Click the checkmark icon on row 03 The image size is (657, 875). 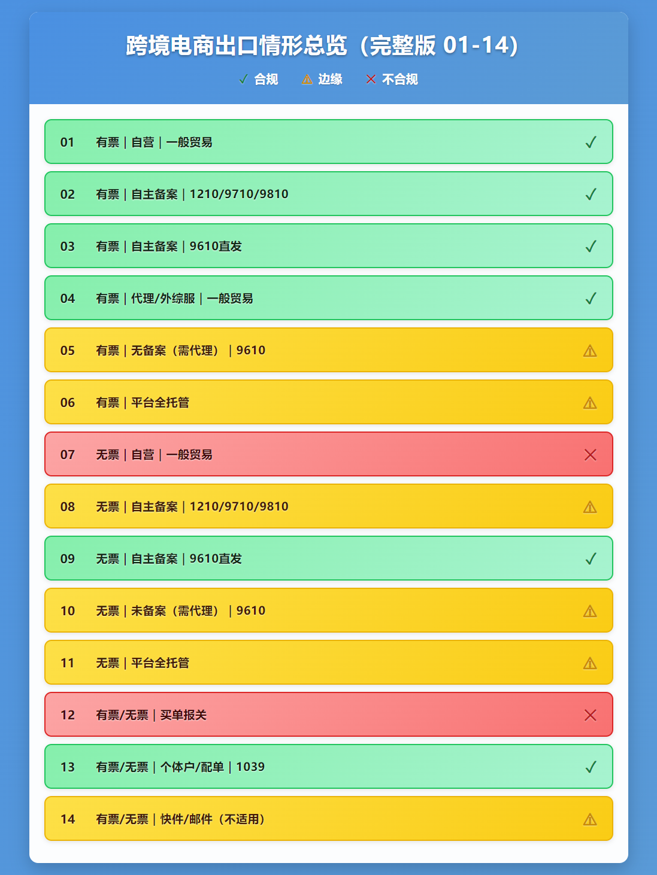591,246
